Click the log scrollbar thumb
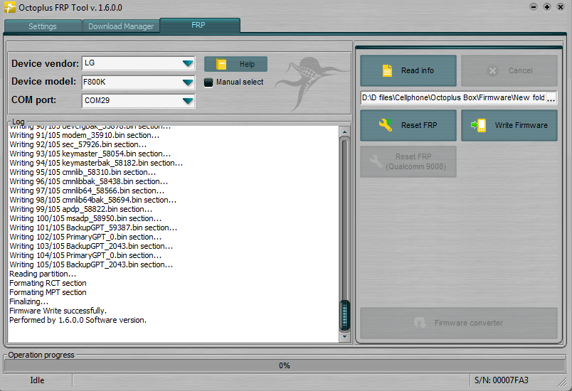The image size is (572, 391). pos(344,315)
